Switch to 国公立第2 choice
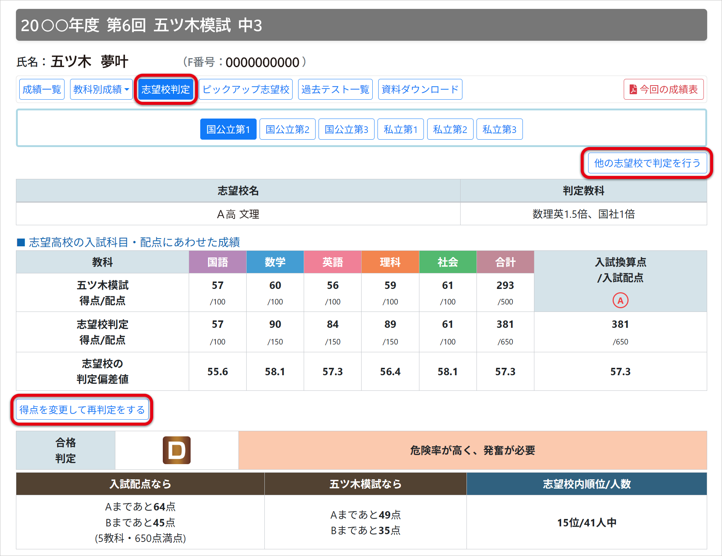722x556 pixels. click(x=287, y=129)
